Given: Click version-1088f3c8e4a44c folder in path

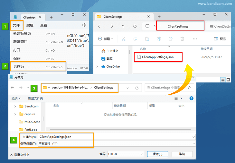Looking at the screenshot, I should (70, 88).
